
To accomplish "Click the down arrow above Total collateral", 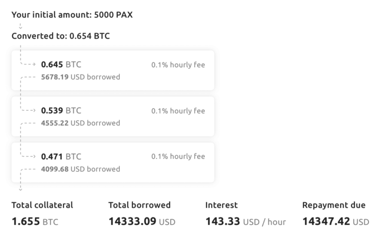I will coord(20,188).
